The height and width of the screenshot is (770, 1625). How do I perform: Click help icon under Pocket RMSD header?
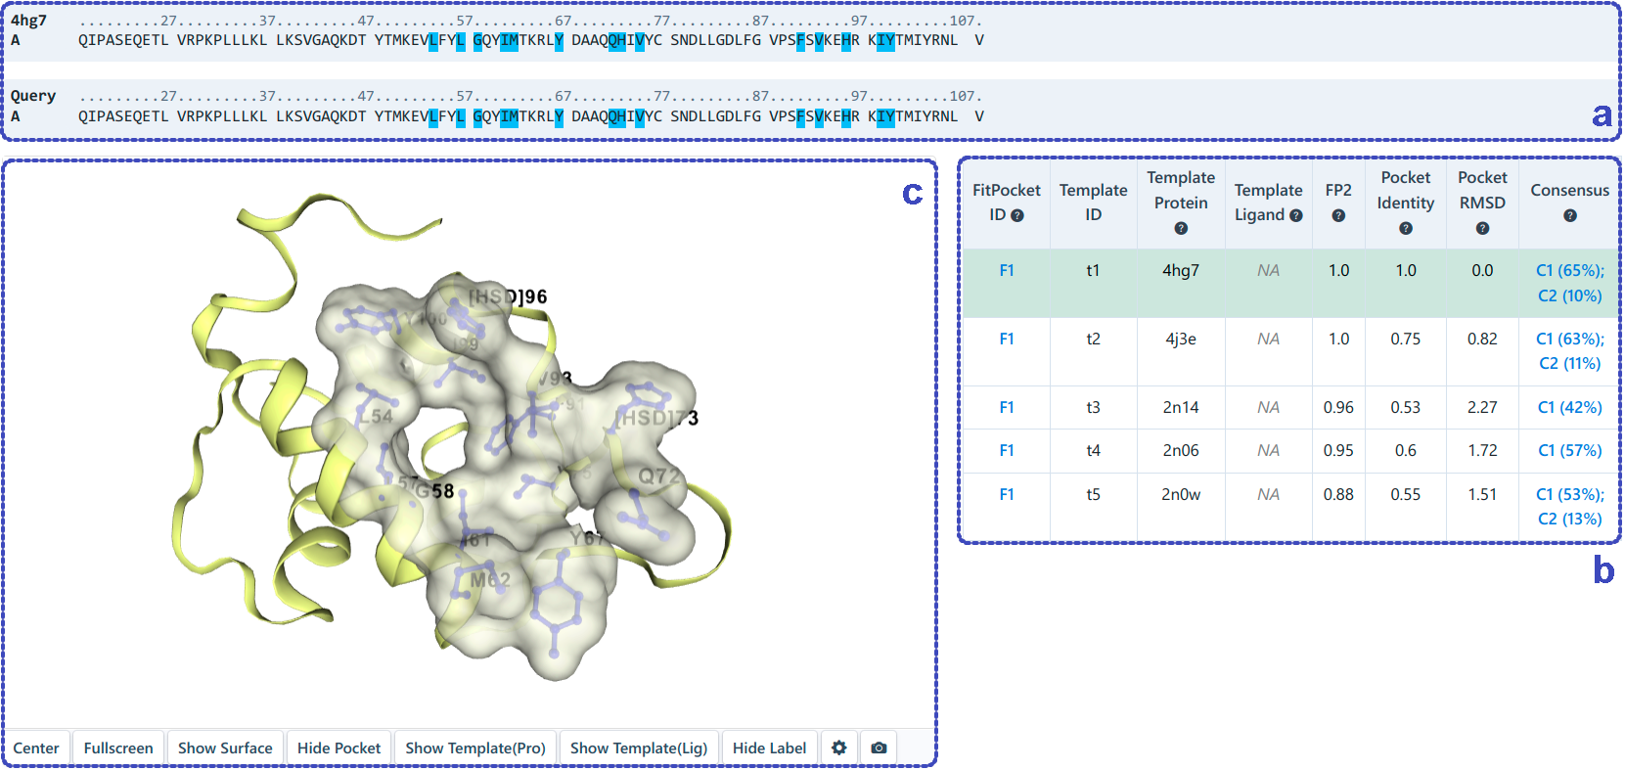pyautogui.click(x=1482, y=228)
